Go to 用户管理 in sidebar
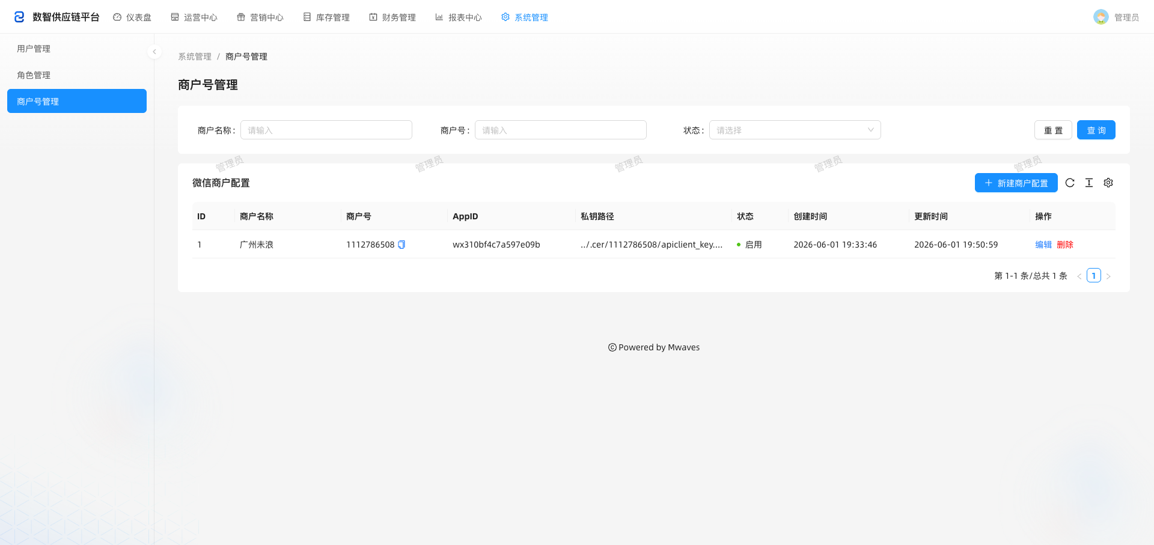1154x545 pixels. click(x=77, y=49)
